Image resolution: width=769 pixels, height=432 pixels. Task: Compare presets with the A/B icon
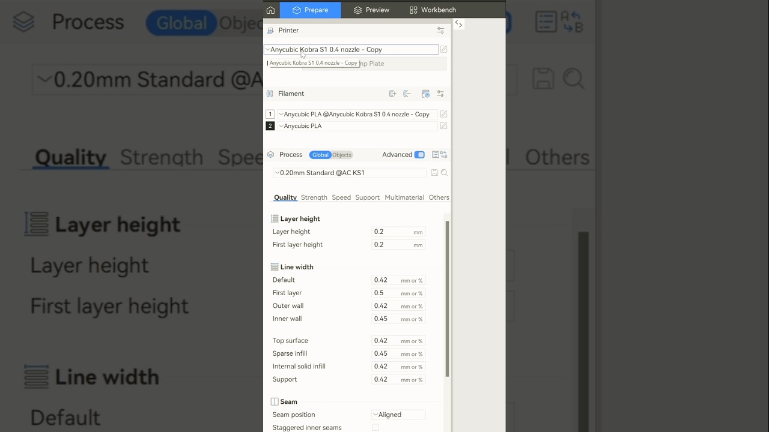[x=444, y=155]
